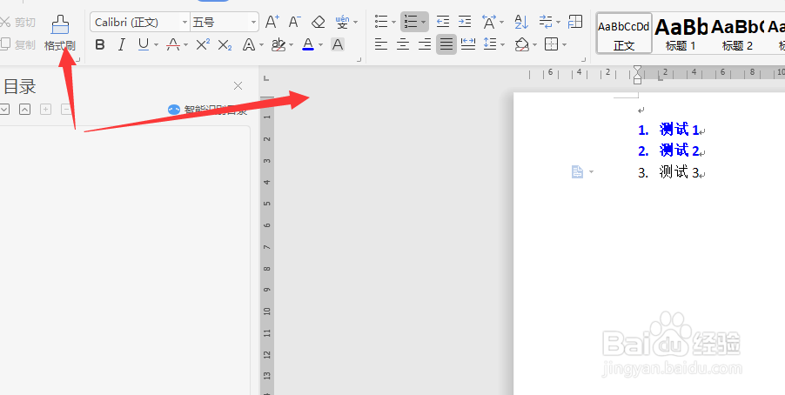Toggle italic formatting
This screenshot has height=395, width=785.
pyautogui.click(x=121, y=45)
